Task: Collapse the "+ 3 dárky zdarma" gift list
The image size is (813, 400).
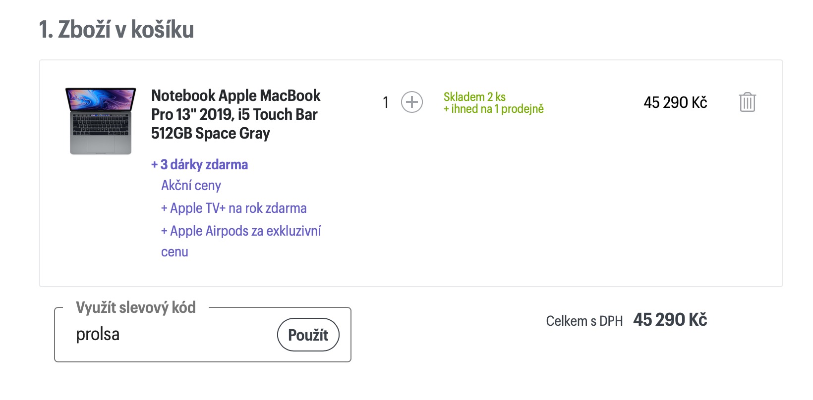Action: coord(199,165)
